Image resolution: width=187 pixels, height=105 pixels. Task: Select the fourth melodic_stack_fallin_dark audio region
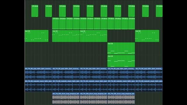tap(121, 86)
